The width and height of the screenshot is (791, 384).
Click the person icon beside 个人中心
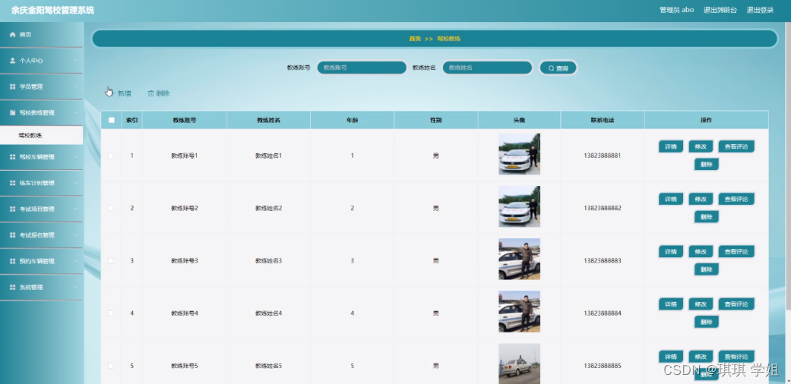[13, 61]
